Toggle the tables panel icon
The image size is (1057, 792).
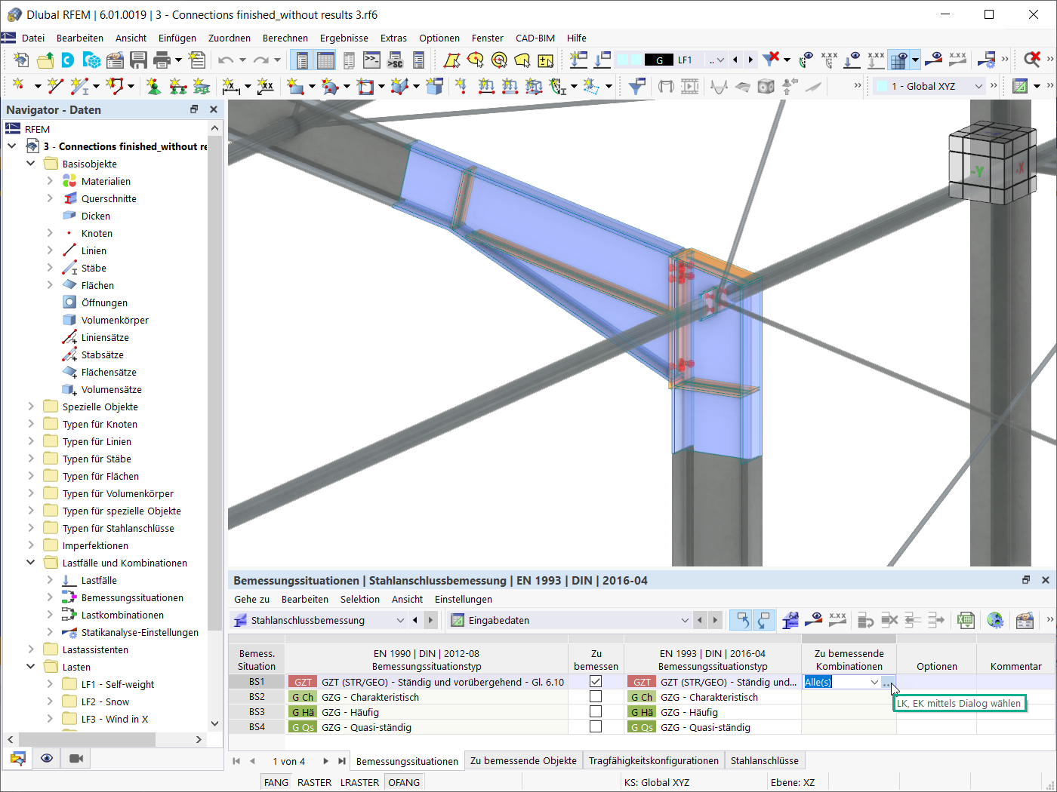325,60
